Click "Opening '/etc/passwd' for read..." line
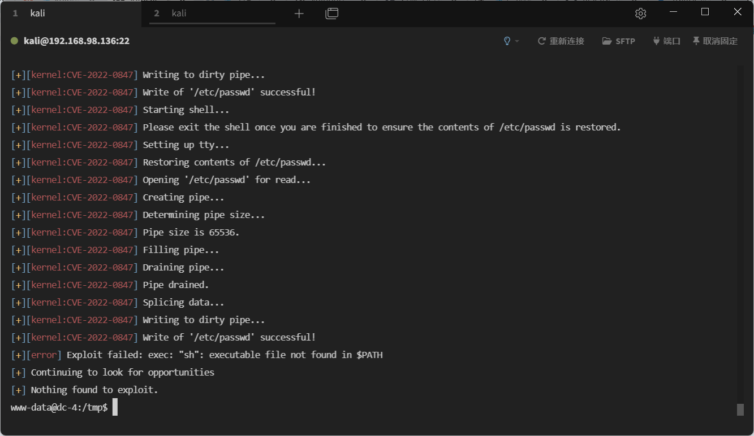754x436 pixels. coord(161,180)
